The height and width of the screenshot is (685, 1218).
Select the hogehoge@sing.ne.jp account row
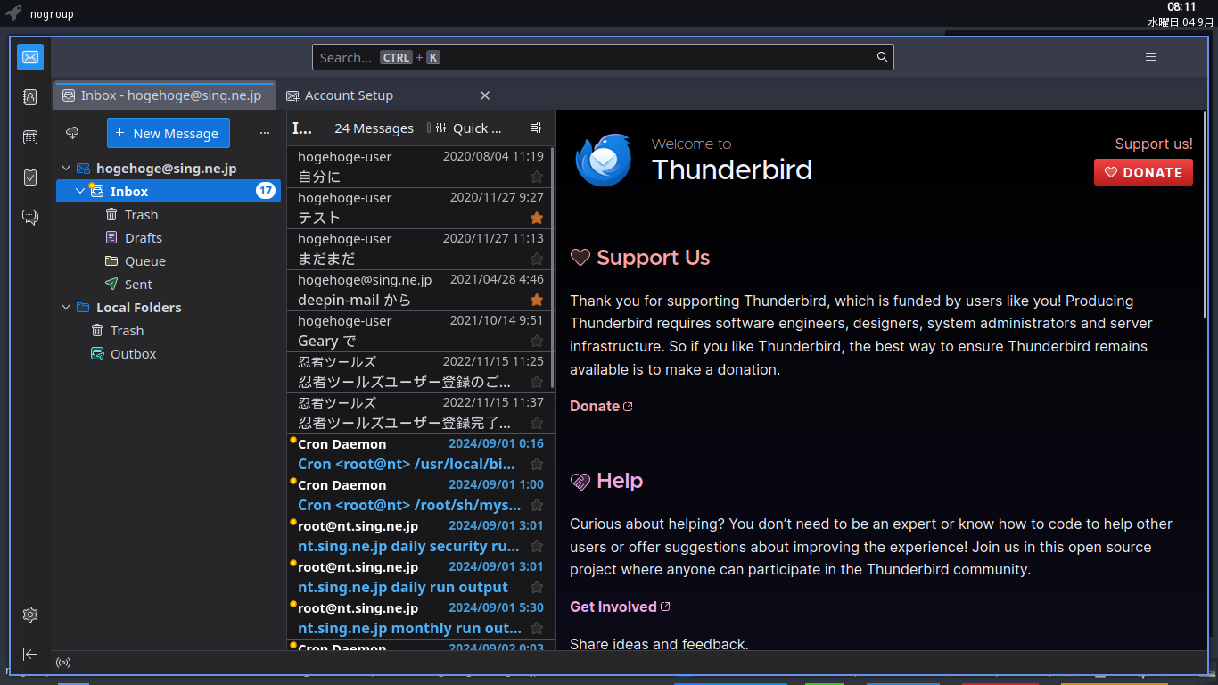[169, 169]
